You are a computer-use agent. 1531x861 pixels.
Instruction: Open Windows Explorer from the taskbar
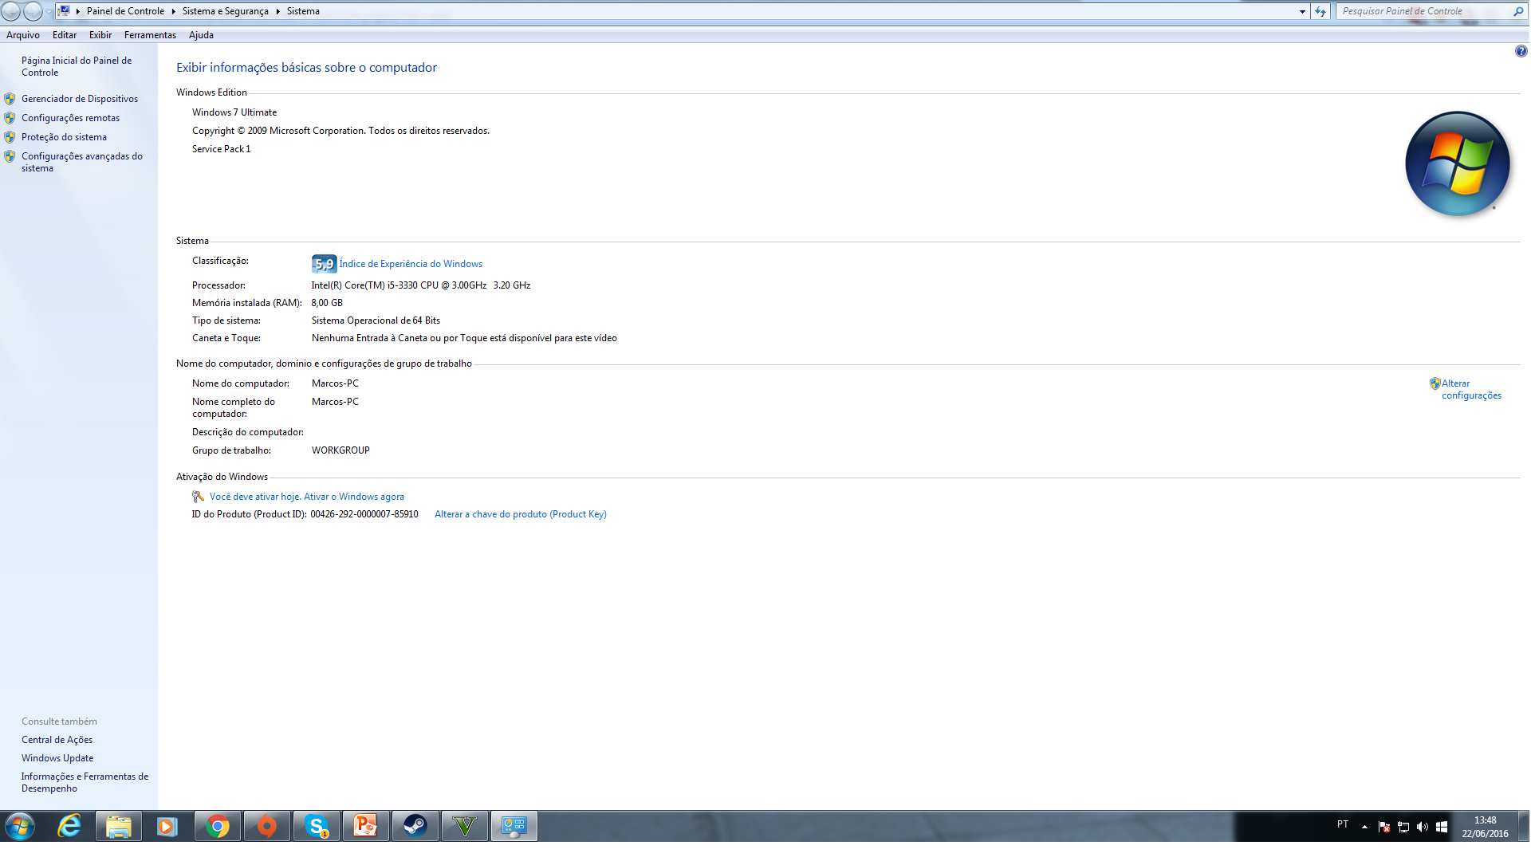[119, 827]
